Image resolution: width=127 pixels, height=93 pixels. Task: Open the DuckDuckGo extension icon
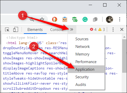tap(55, 19)
